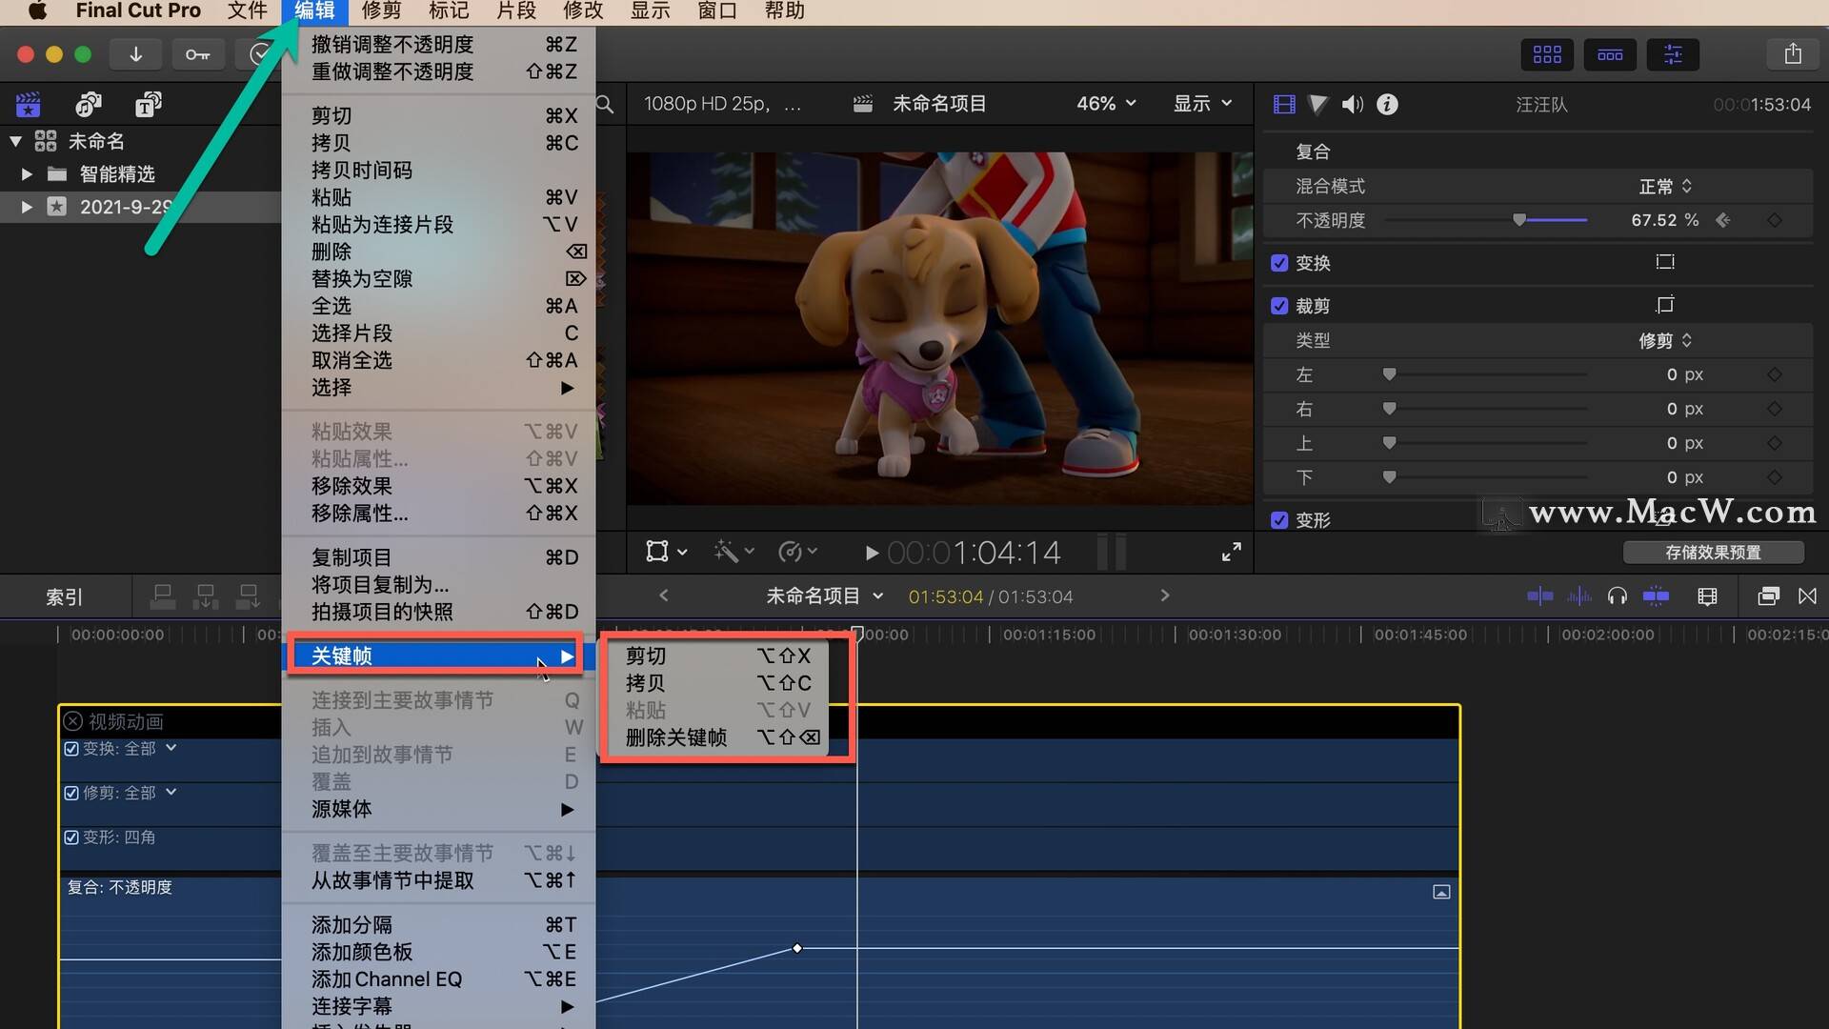Go back in timeline history
The image size is (1829, 1029).
click(664, 595)
